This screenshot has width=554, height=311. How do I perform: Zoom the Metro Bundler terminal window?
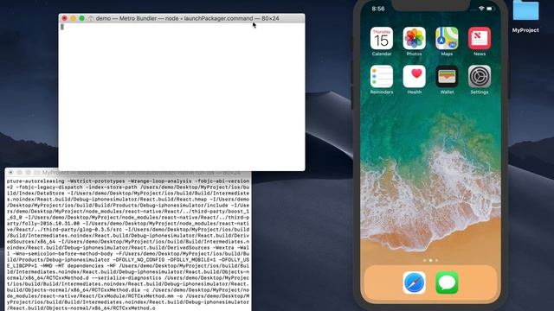point(81,18)
